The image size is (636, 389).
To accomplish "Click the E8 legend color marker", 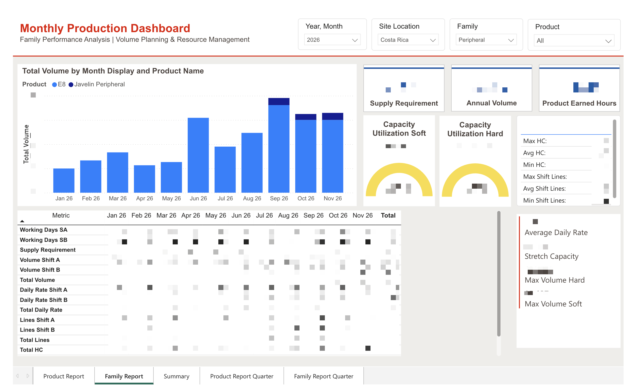I will coord(55,85).
